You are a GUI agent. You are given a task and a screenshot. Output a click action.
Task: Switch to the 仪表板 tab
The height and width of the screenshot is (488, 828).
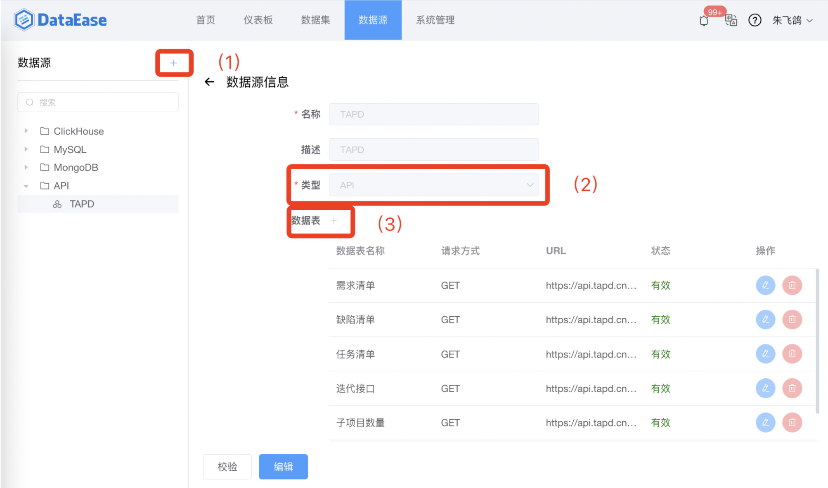(x=258, y=20)
